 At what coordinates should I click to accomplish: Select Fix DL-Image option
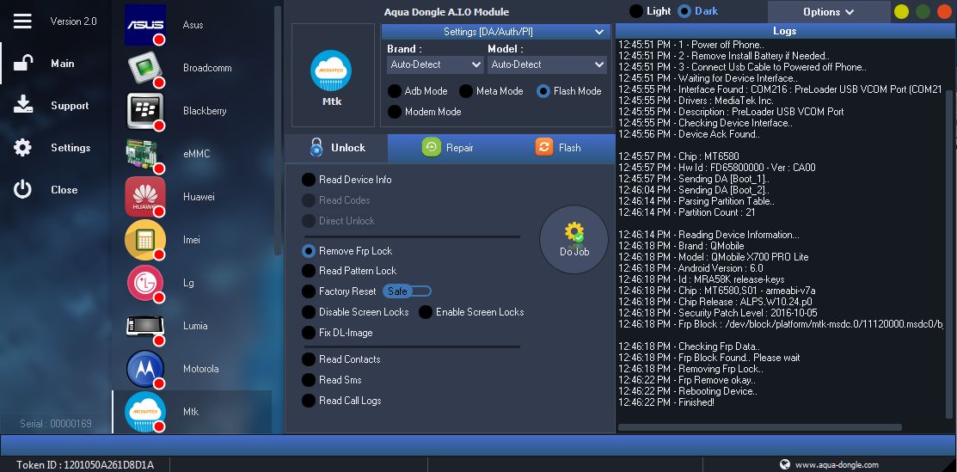(x=309, y=333)
